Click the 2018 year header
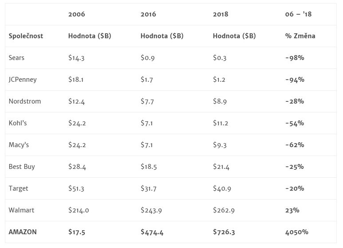The width and height of the screenshot is (343, 248). [221, 14]
